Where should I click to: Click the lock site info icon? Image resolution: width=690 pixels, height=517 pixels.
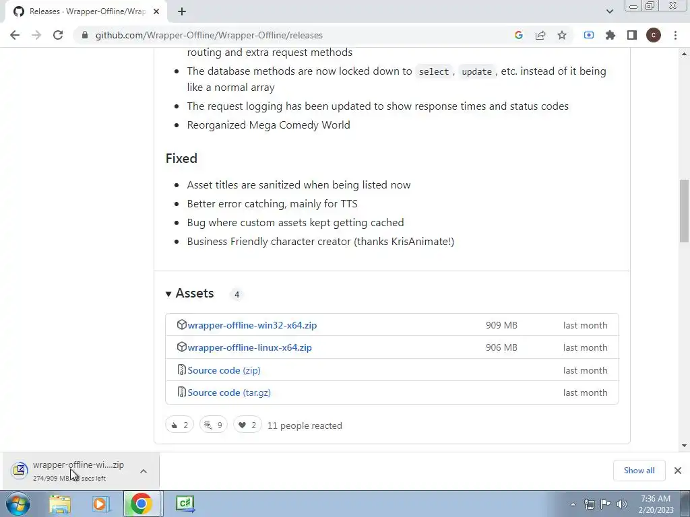coord(85,35)
